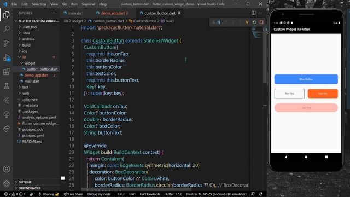Click the code minimap preview
The width and height of the screenshot is (350, 197).
pos(256,33)
